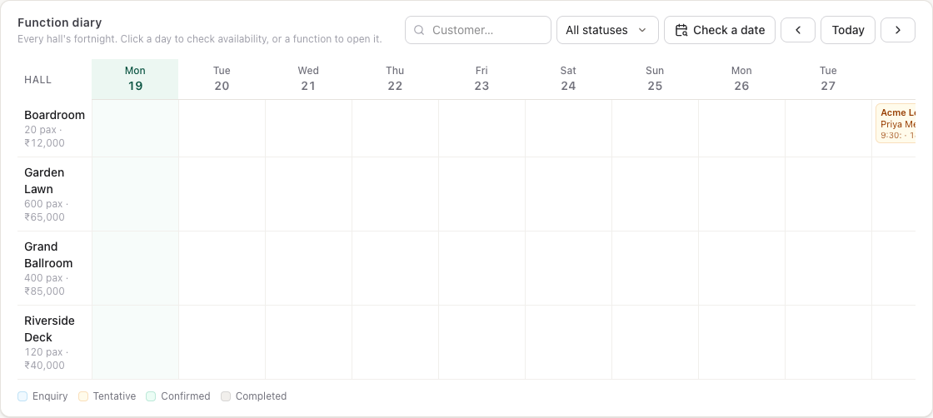
Task: Click the HALL column header
Action: point(38,80)
